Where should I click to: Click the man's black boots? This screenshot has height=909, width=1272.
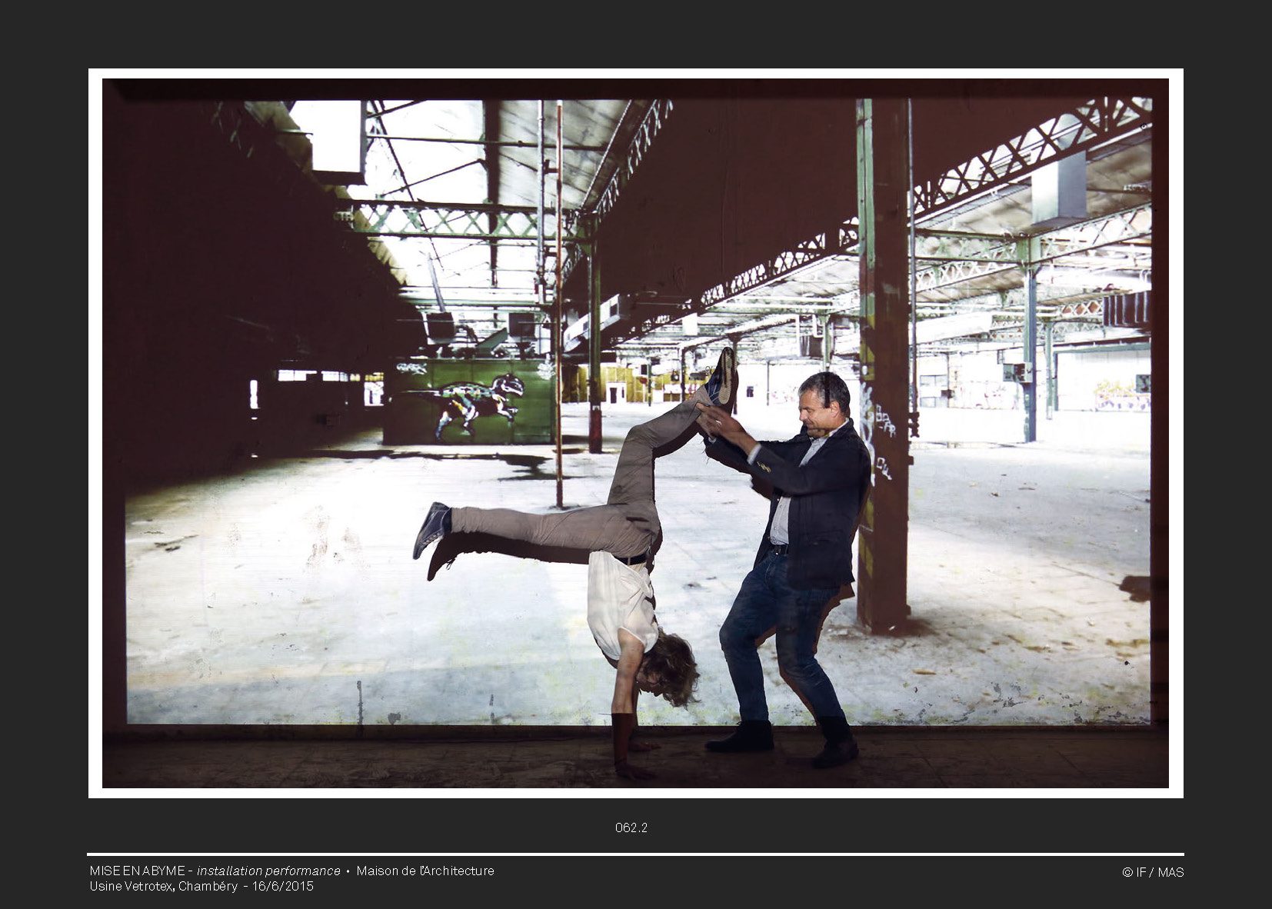point(835,744)
